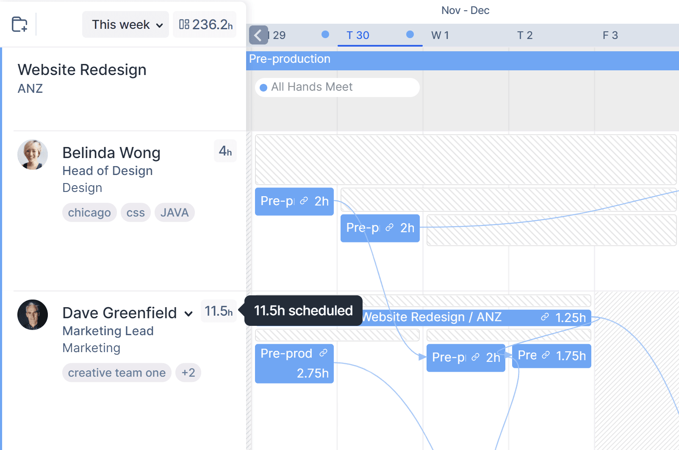Click the blue milestone dot before T 30
Screen dimensions: 679x450
325,34
